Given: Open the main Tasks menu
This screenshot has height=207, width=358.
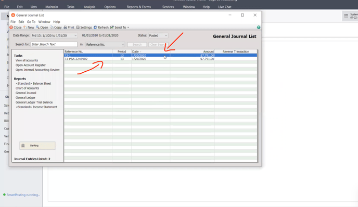Looking at the screenshot, I should click(x=71, y=7).
